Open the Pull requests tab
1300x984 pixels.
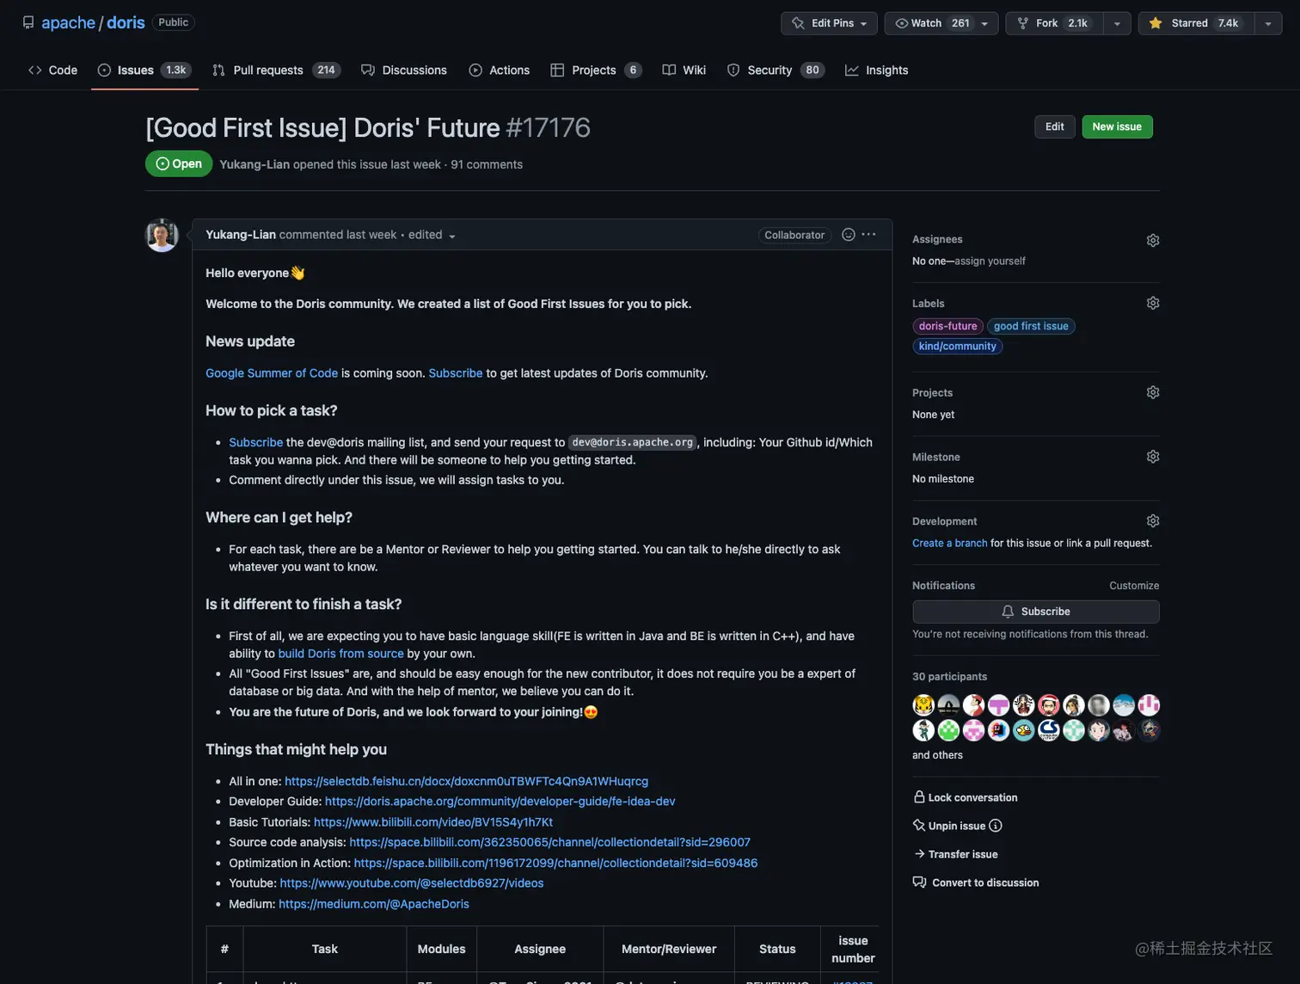pyautogui.click(x=277, y=71)
